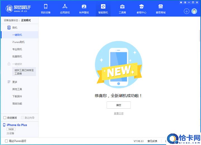Open 工具箱 toolbox icon
The width and height of the screenshot is (201, 145).
[122, 6]
